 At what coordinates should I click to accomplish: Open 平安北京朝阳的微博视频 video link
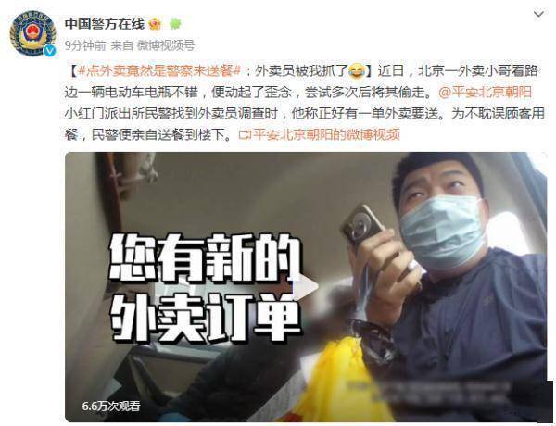(326, 134)
